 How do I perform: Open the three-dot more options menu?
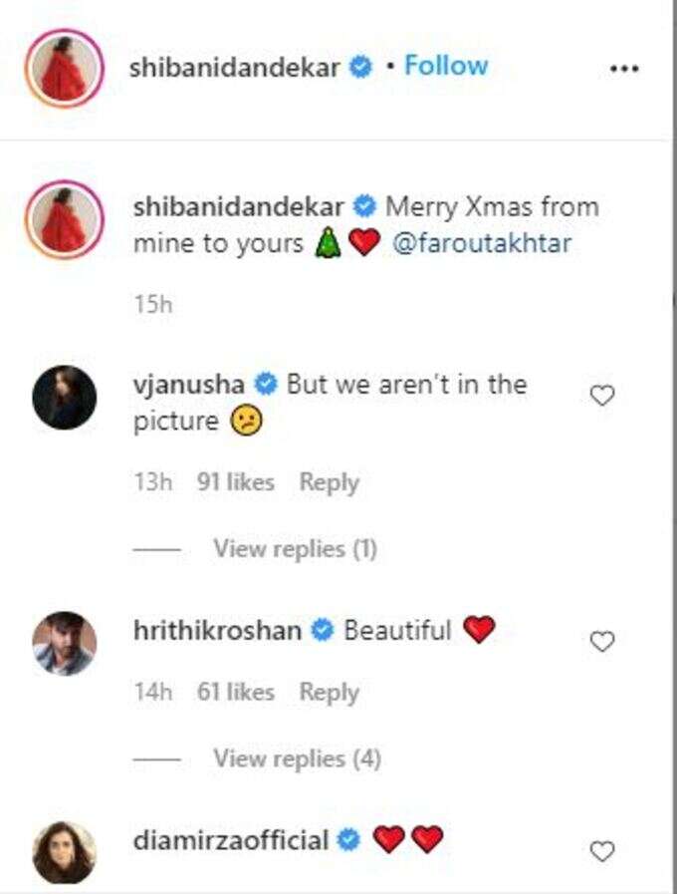(624, 69)
